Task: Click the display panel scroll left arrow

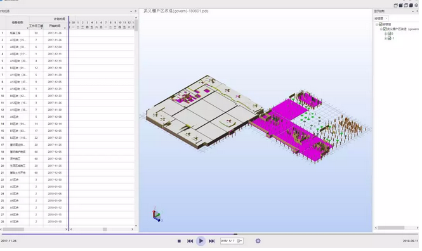Action: pyautogui.click(x=376, y=228)
